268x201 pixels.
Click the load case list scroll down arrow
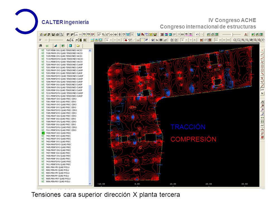[90, 184]
